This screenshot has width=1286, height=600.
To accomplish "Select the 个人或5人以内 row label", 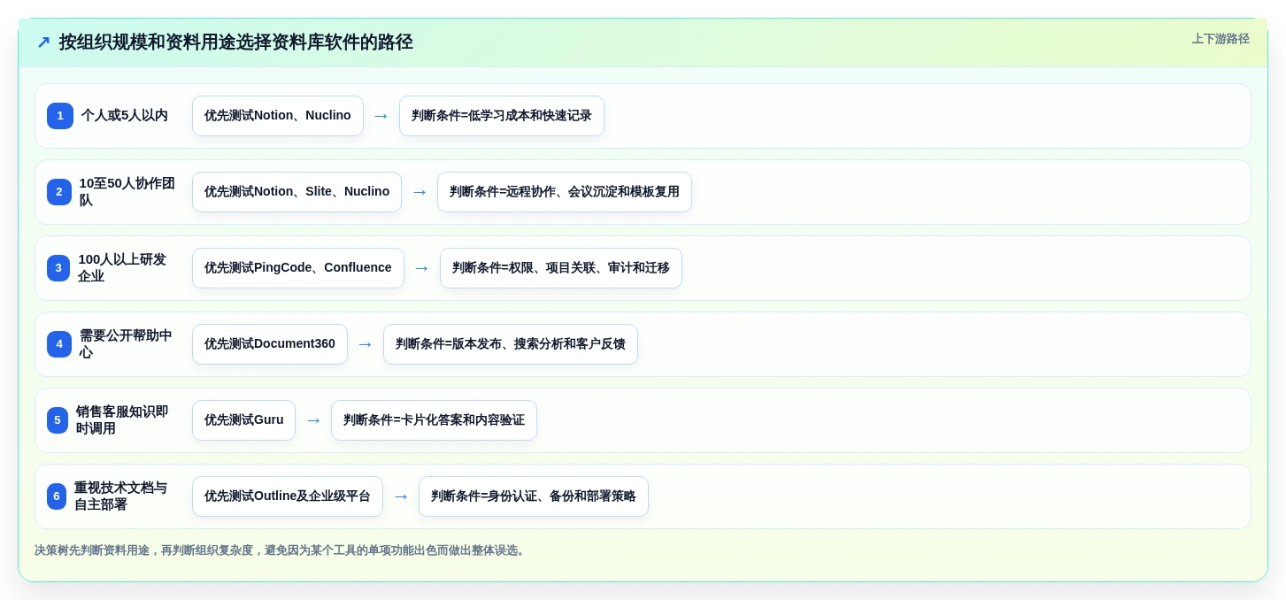I will point(125,116).
